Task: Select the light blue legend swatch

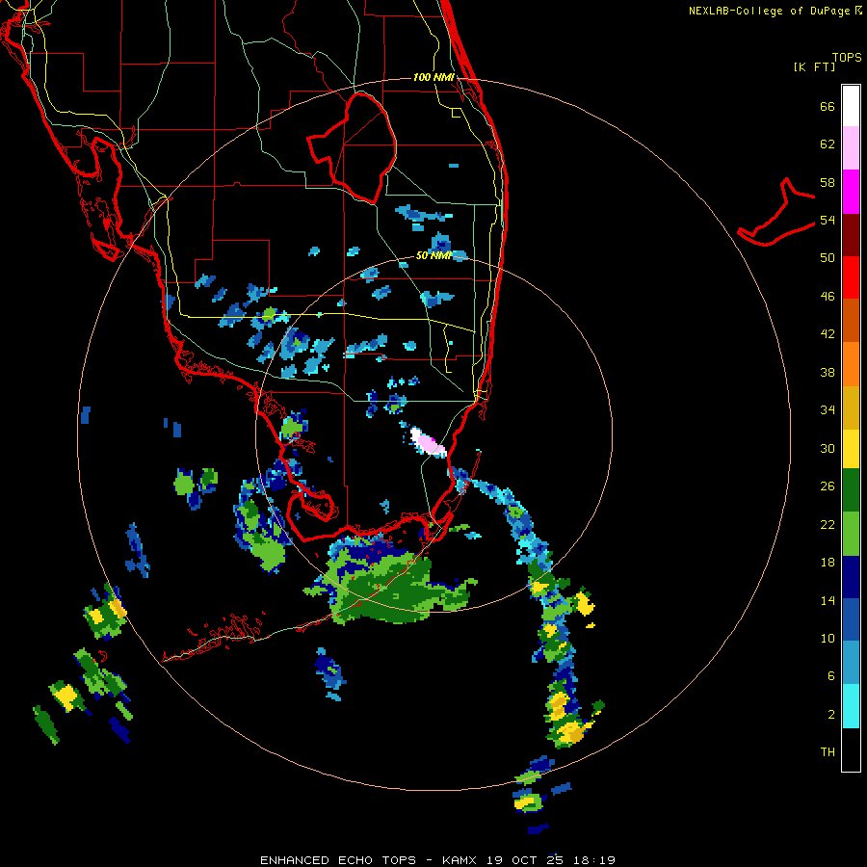Action: point(851,662)
